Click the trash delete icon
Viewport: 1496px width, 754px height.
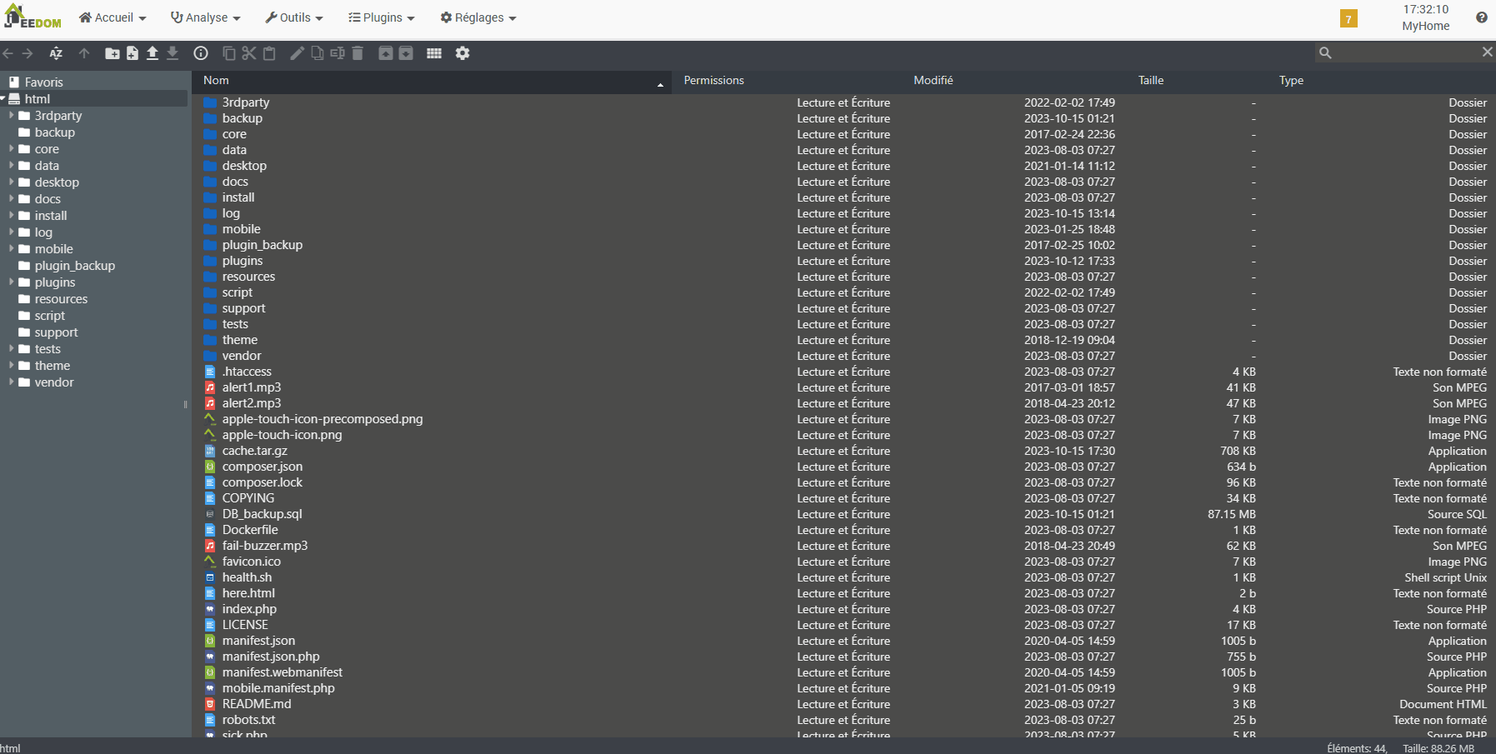(x=358, y=53)
